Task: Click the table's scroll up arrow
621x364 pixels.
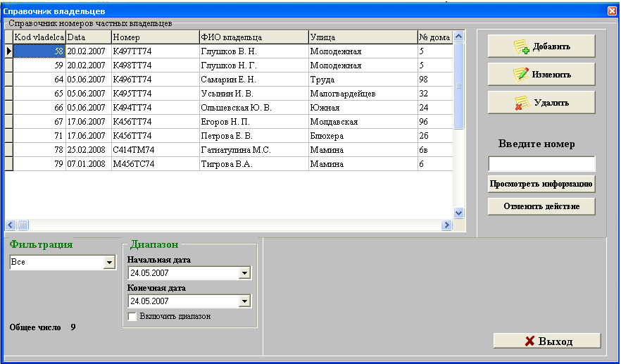Action: point(458,37)
